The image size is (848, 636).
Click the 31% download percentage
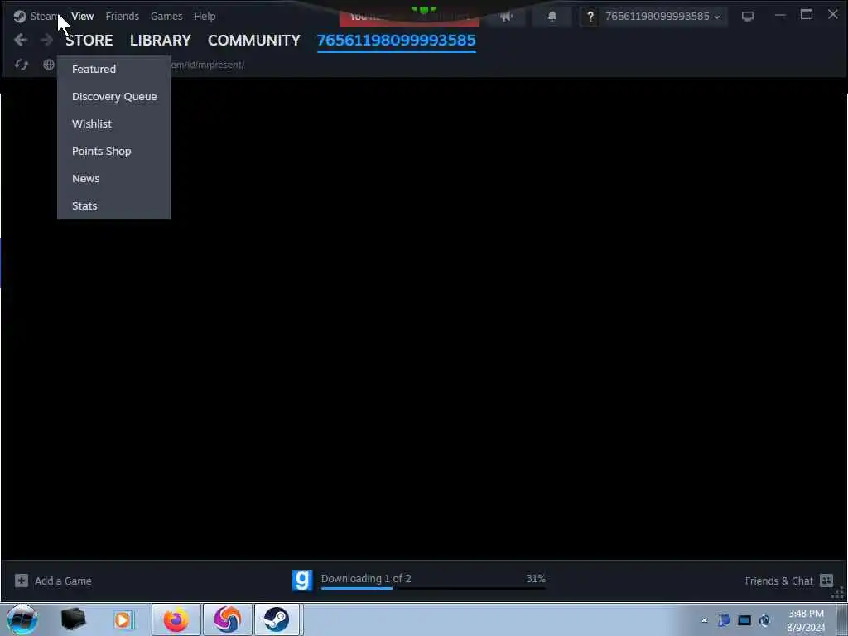tap(536, 579)
